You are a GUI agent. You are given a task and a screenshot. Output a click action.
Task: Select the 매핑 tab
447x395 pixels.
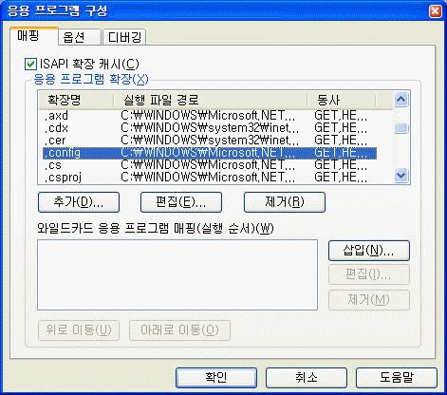34,36
